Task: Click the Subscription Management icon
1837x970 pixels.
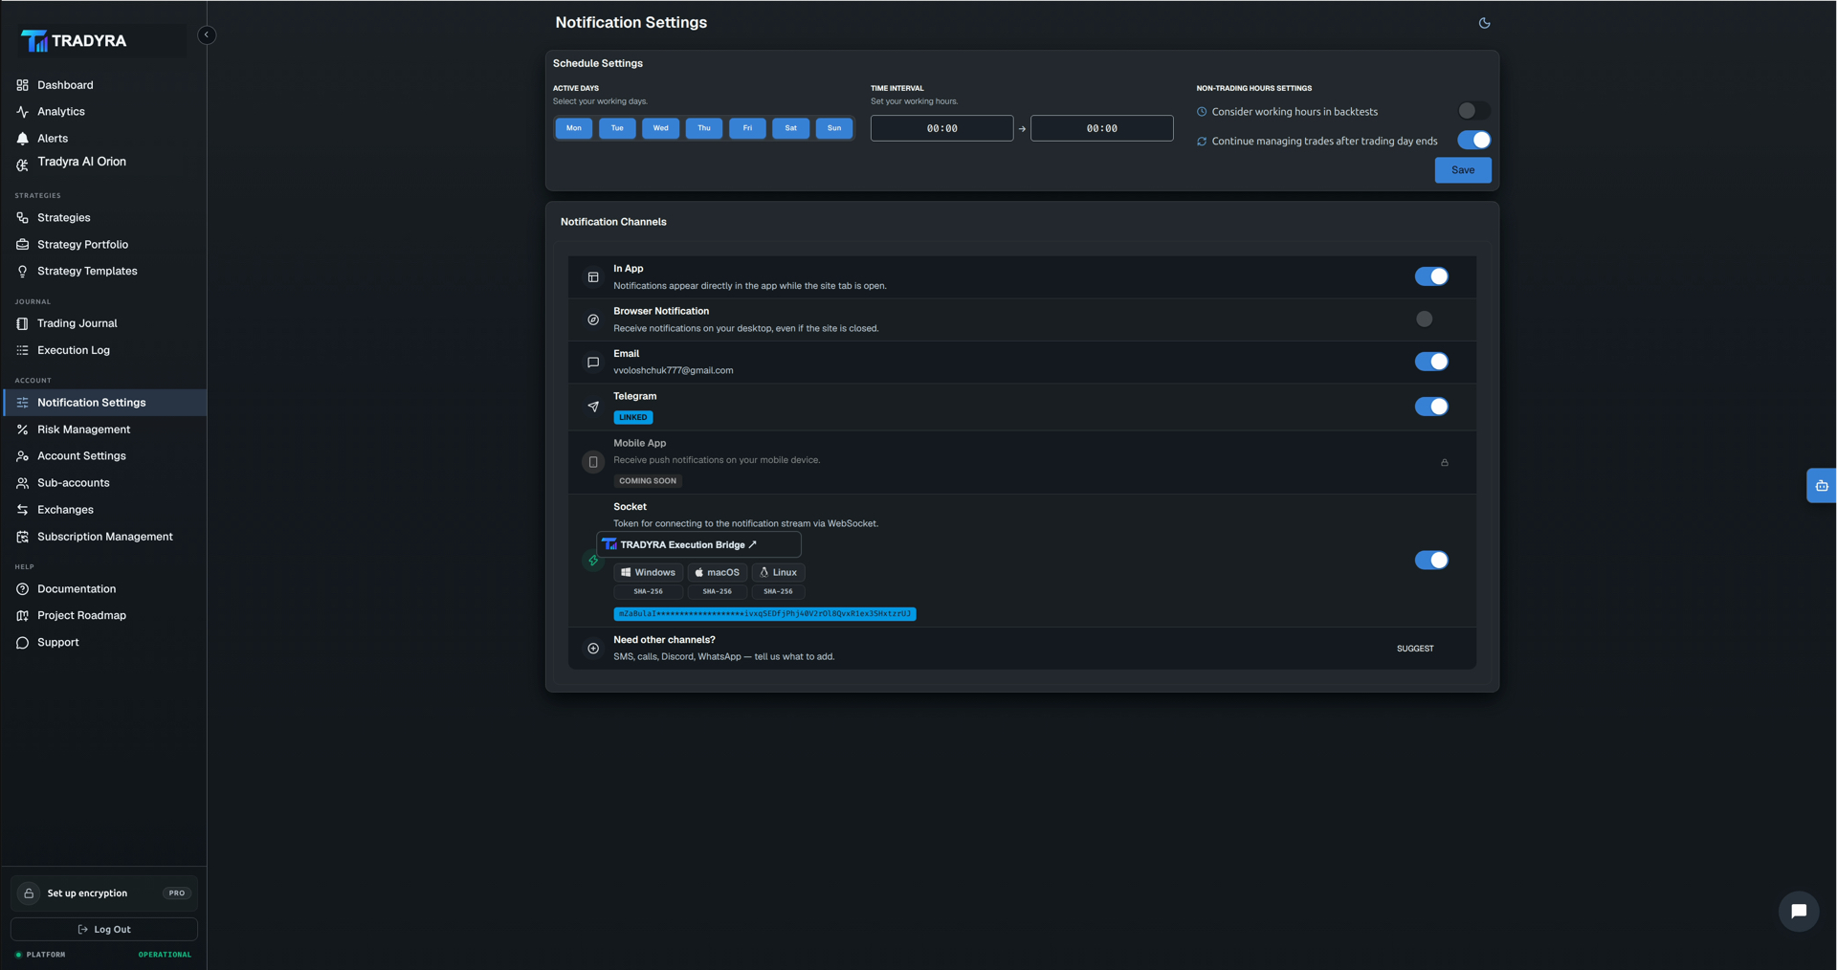Action: click(23, 537)
